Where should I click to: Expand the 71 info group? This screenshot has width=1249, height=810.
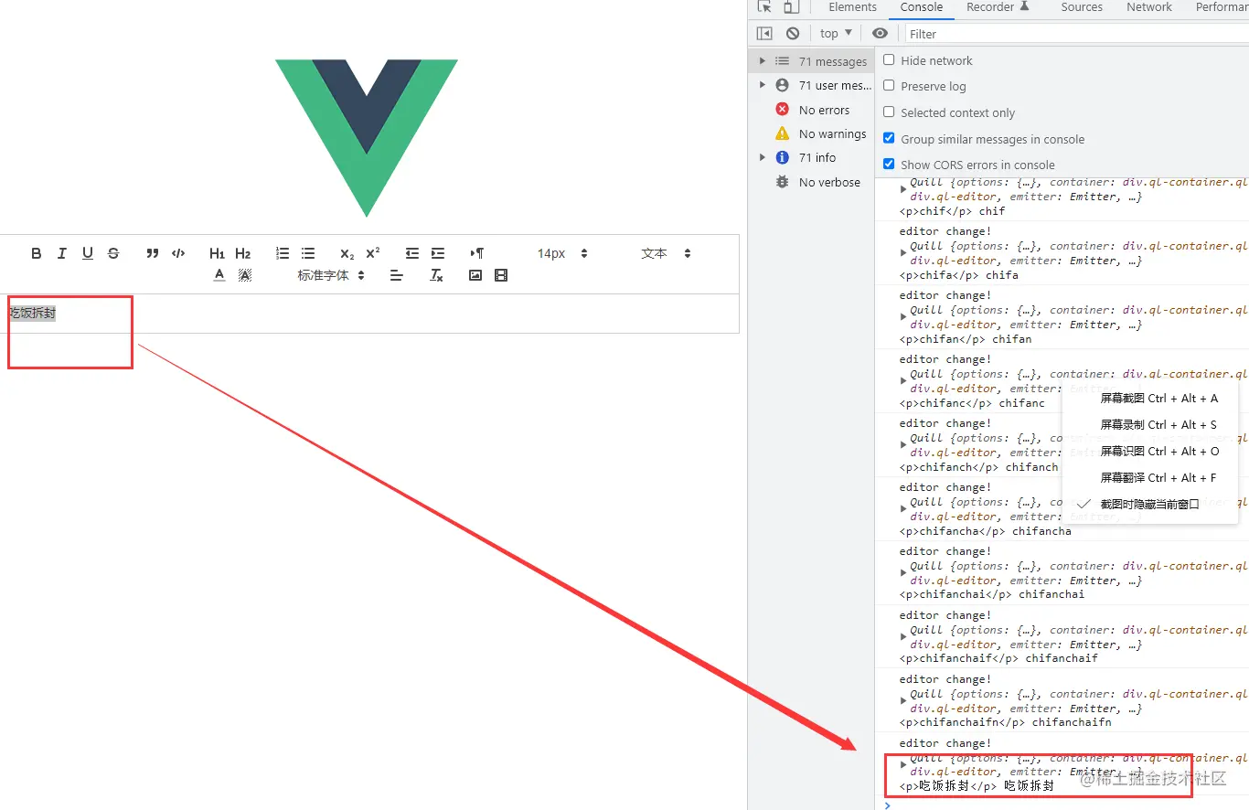[x=763, y=157]
